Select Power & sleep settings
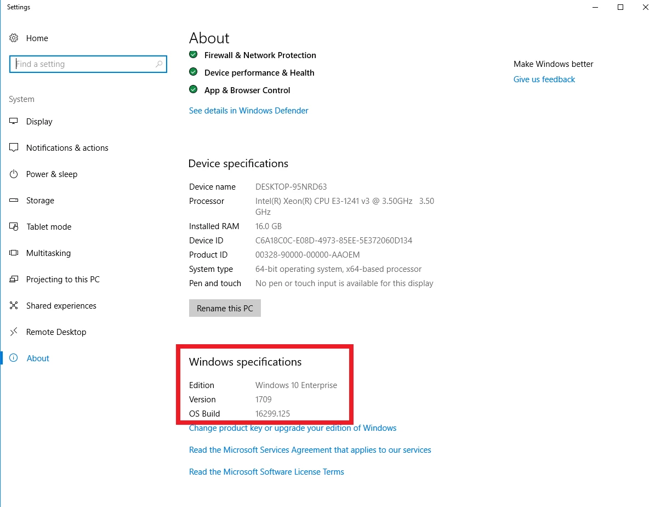 [x=52, y=174]
